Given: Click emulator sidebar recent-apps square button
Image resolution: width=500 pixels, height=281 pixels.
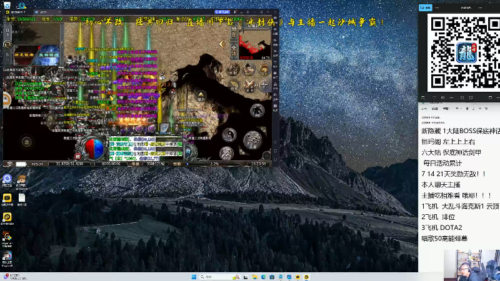Looking at the screenshot, I should 275,159.
